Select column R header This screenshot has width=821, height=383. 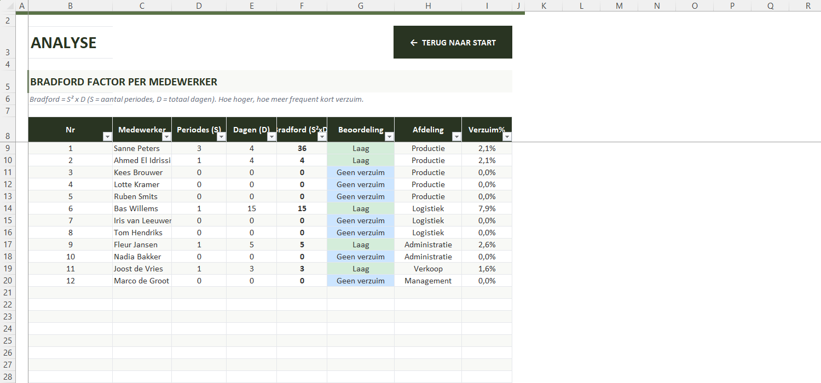click(x=808, y=5)
